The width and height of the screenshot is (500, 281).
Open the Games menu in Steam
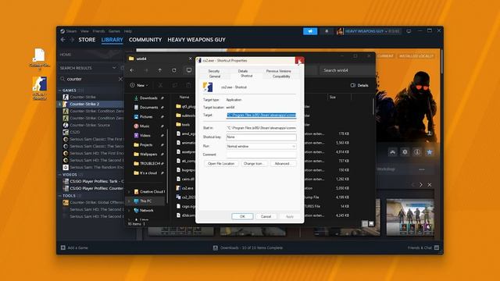[114, 31]
